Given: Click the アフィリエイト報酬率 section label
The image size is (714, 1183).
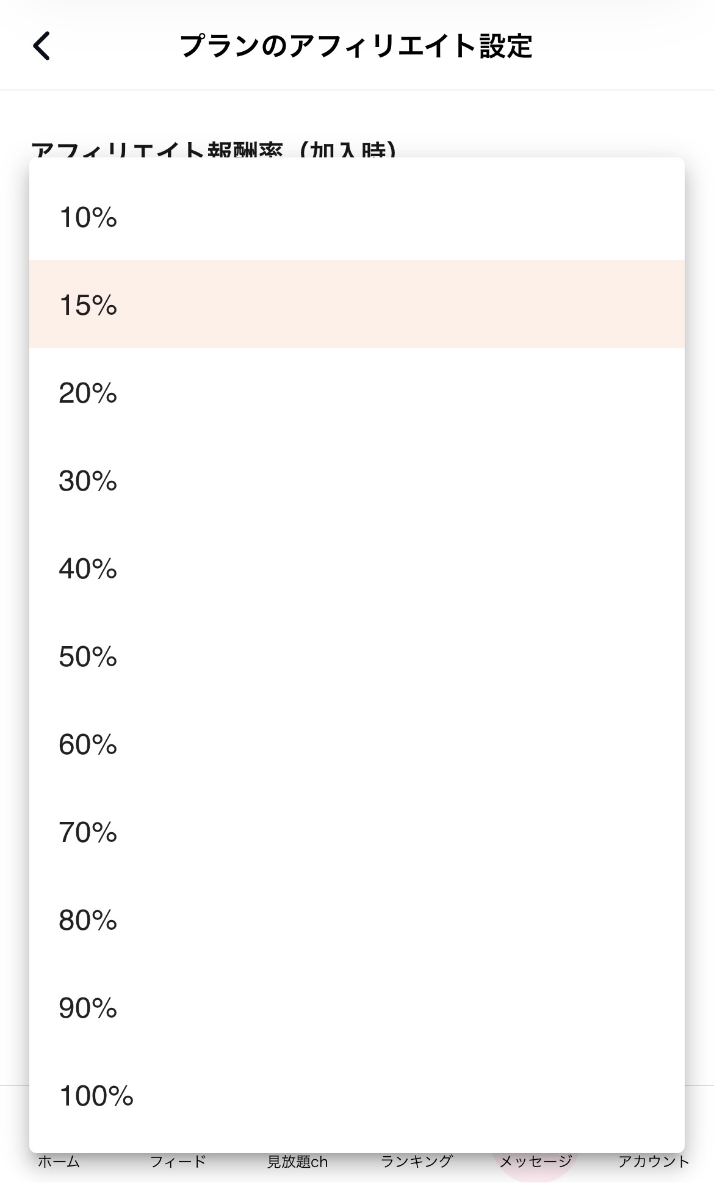Looking at the screenshot, I should click(157, 149).
